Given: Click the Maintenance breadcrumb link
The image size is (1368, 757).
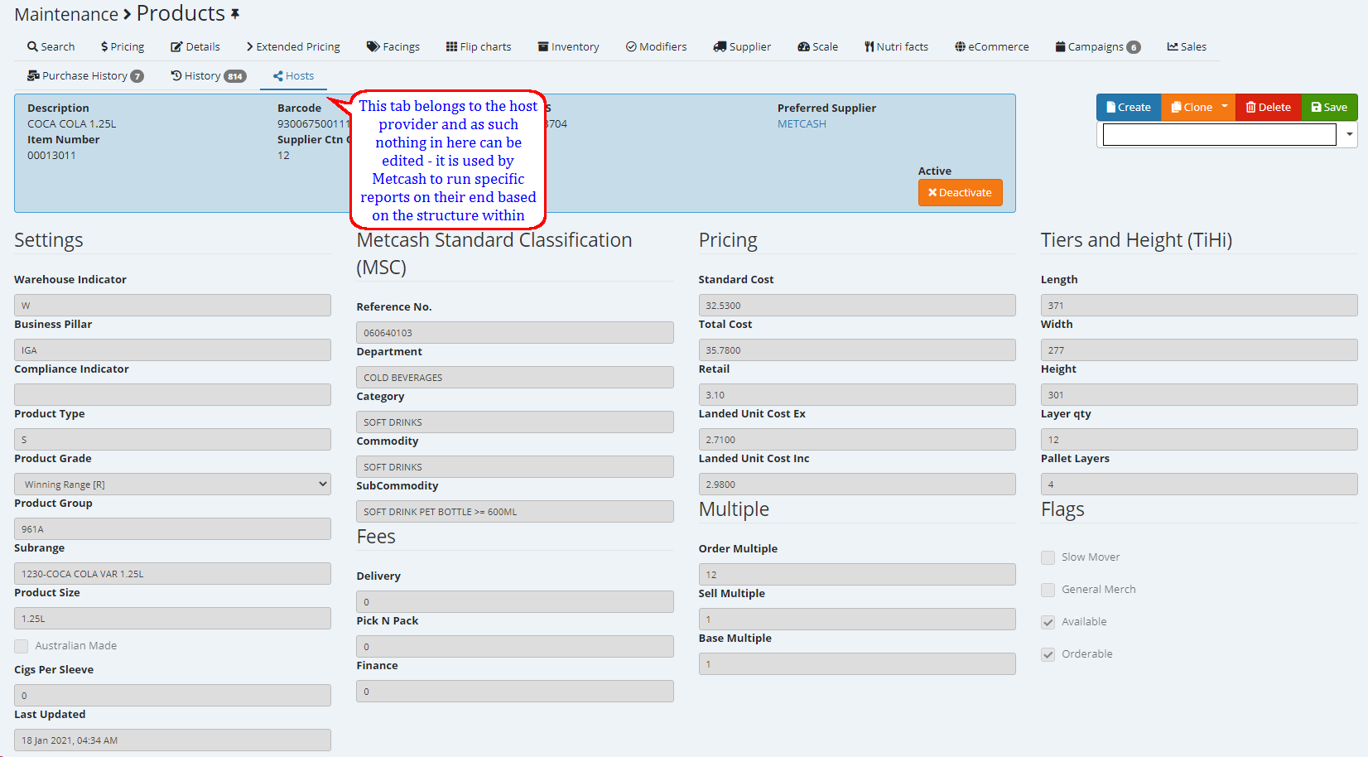Looking at the screenshot, I should tap(66, 15).
